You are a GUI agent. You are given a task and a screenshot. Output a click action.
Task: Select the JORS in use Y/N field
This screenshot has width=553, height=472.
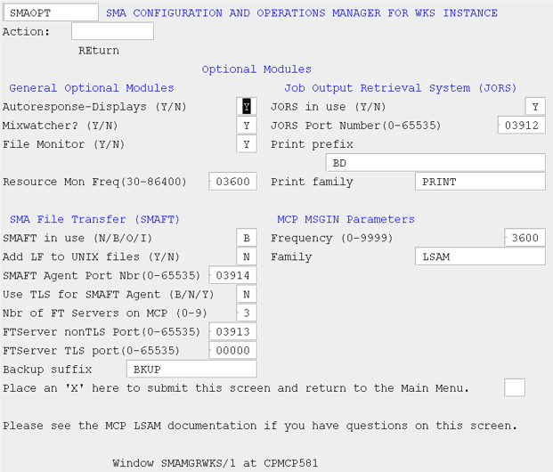[x=535, y=107]
